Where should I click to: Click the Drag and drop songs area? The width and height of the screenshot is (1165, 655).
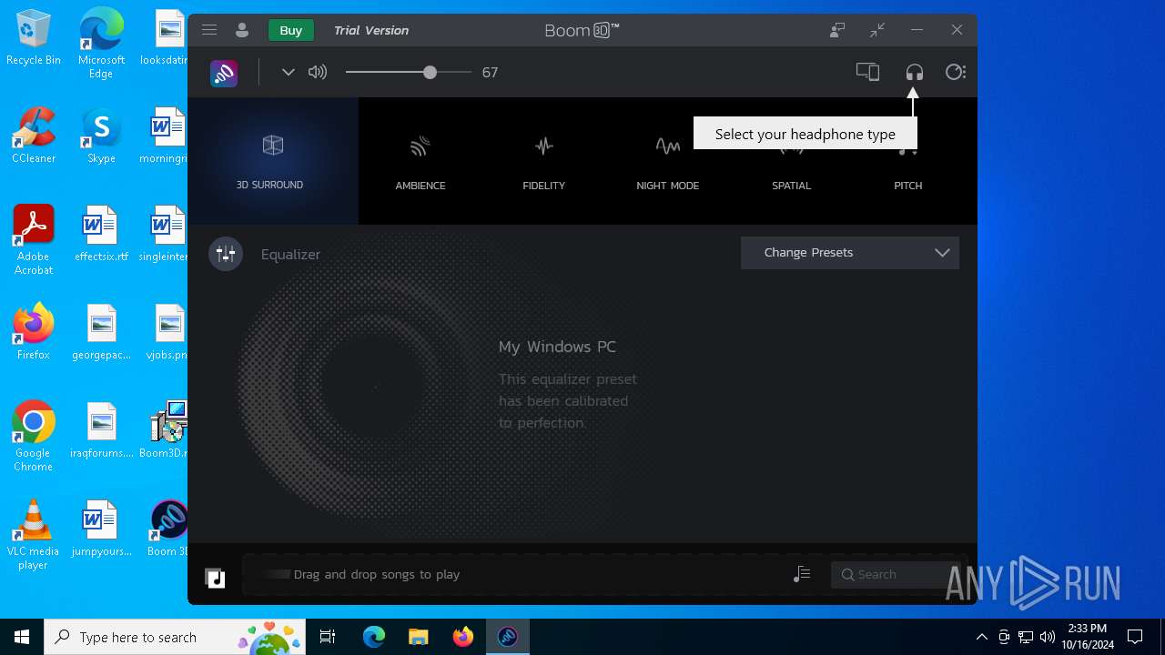pos(377,574)
